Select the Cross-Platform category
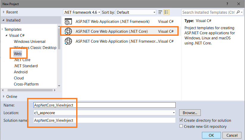 click(26, 84)
